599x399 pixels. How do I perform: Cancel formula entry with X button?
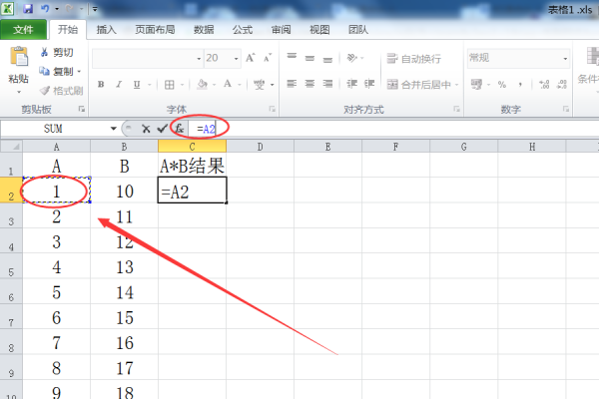pyautogui.click(x=146, y=129)
